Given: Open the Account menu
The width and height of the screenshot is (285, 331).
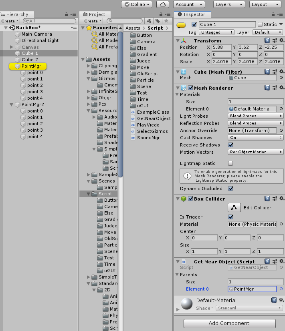Looking at the screenshot, I should [x=189, y=4].
